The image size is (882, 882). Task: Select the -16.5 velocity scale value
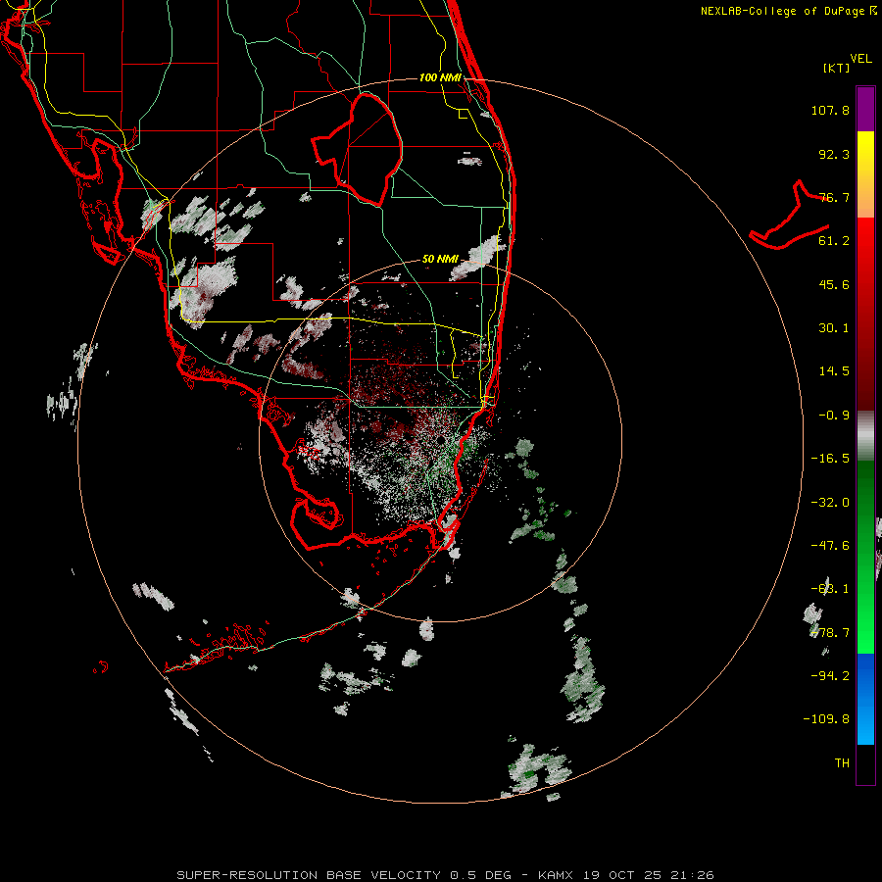pyautogui.click(x=830, y=459)
